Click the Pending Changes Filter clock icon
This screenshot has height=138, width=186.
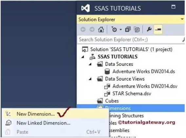pyautogui.click(x=114, y=29)
